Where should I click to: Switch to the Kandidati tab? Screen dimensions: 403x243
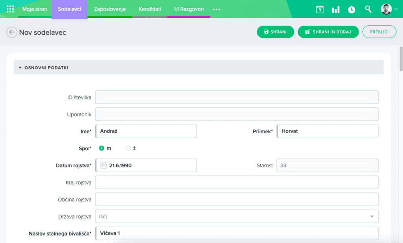150,9
